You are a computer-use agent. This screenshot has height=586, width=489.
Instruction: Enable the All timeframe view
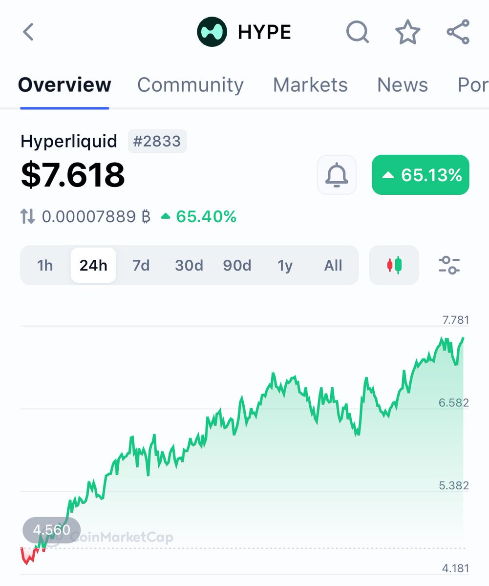pos(333,265)
